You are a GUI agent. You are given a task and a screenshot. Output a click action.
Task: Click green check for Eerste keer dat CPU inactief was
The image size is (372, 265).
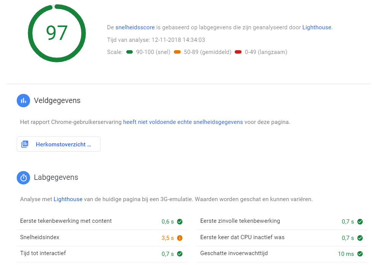tap(360, 238)
